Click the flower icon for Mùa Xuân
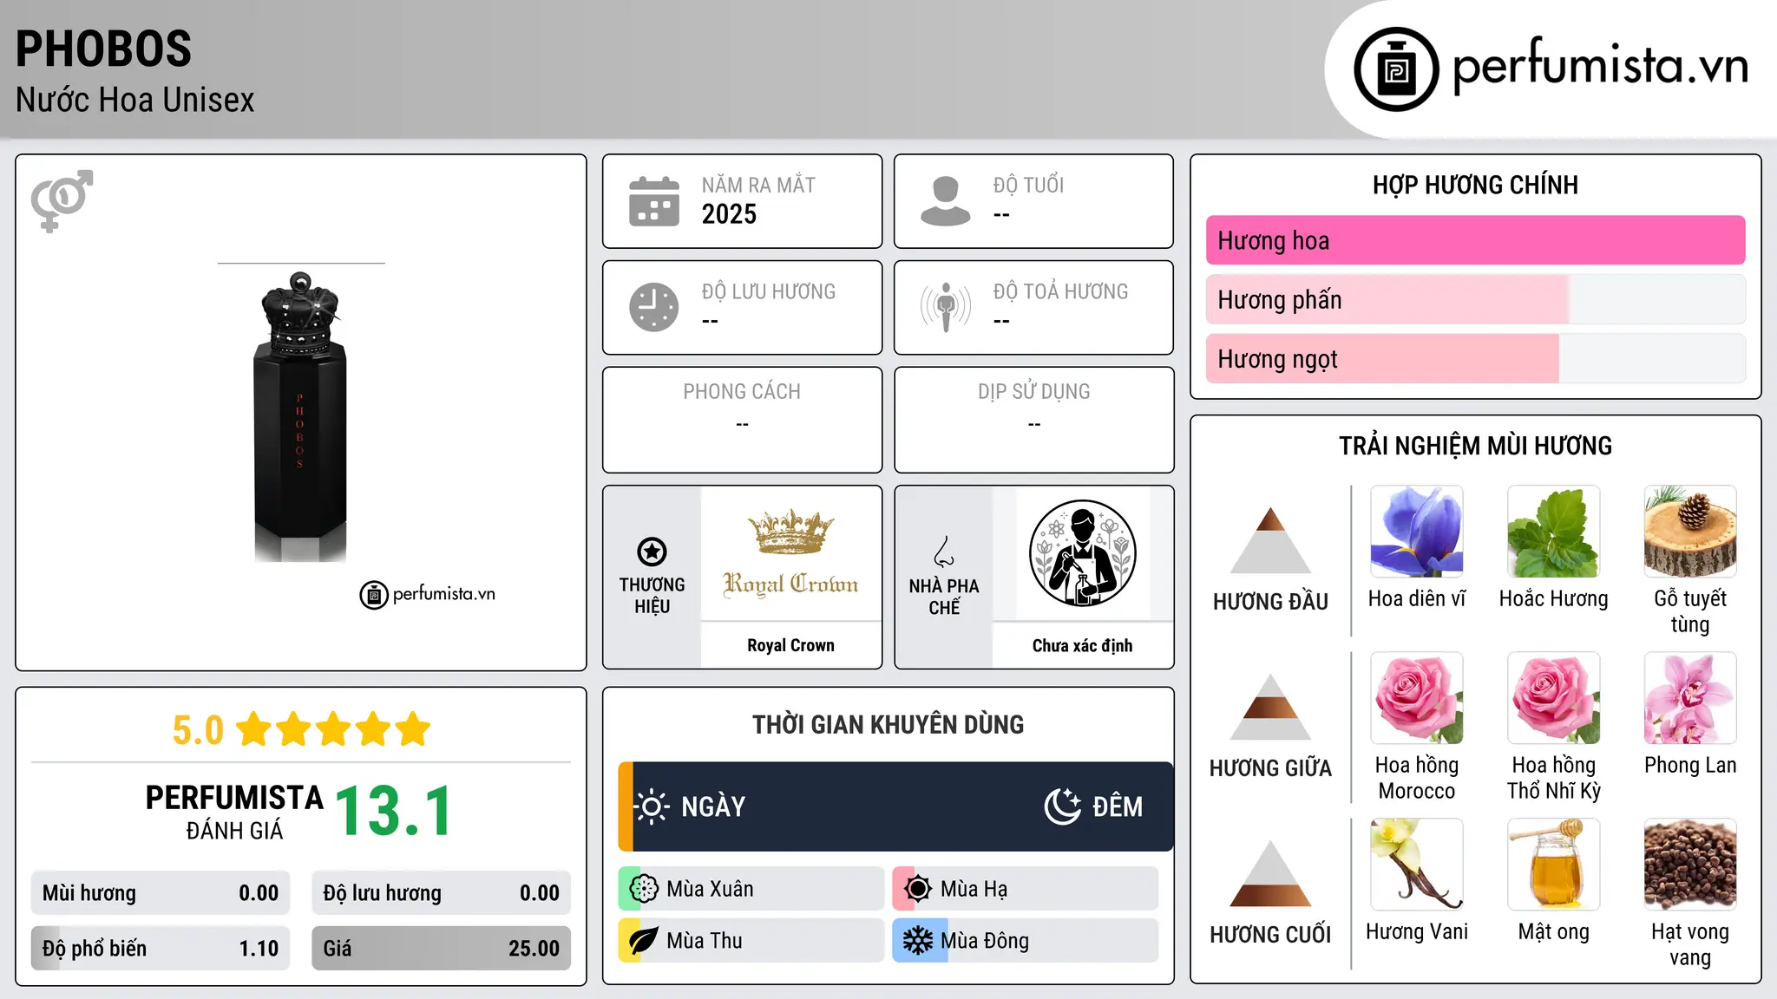The height and width of the screenshot is (999, 1777). coord(644,889)
